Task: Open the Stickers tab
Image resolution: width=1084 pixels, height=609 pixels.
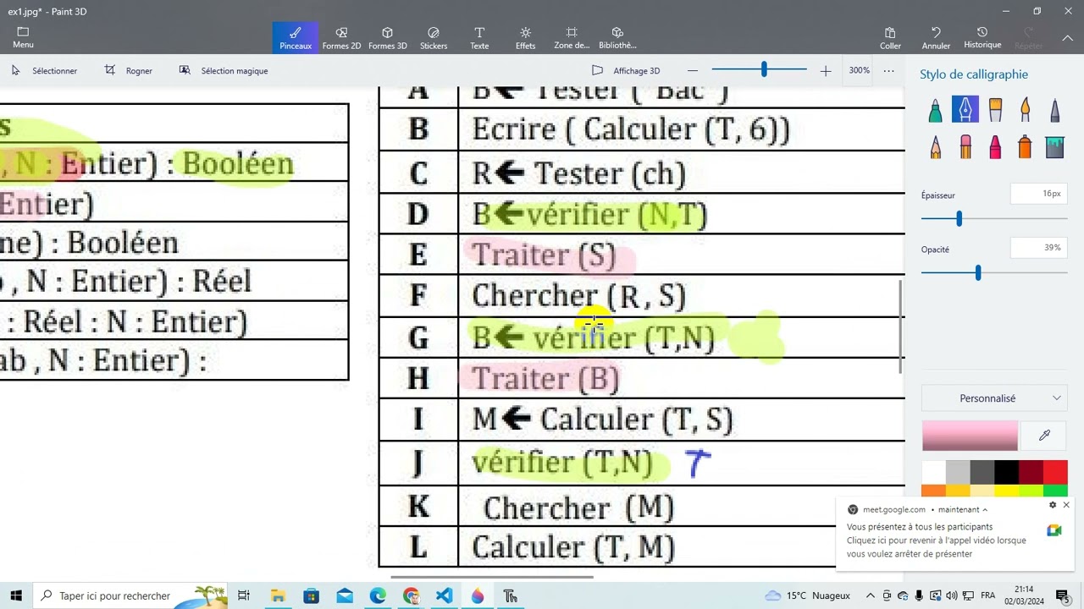Action: [x=434, y=37]
